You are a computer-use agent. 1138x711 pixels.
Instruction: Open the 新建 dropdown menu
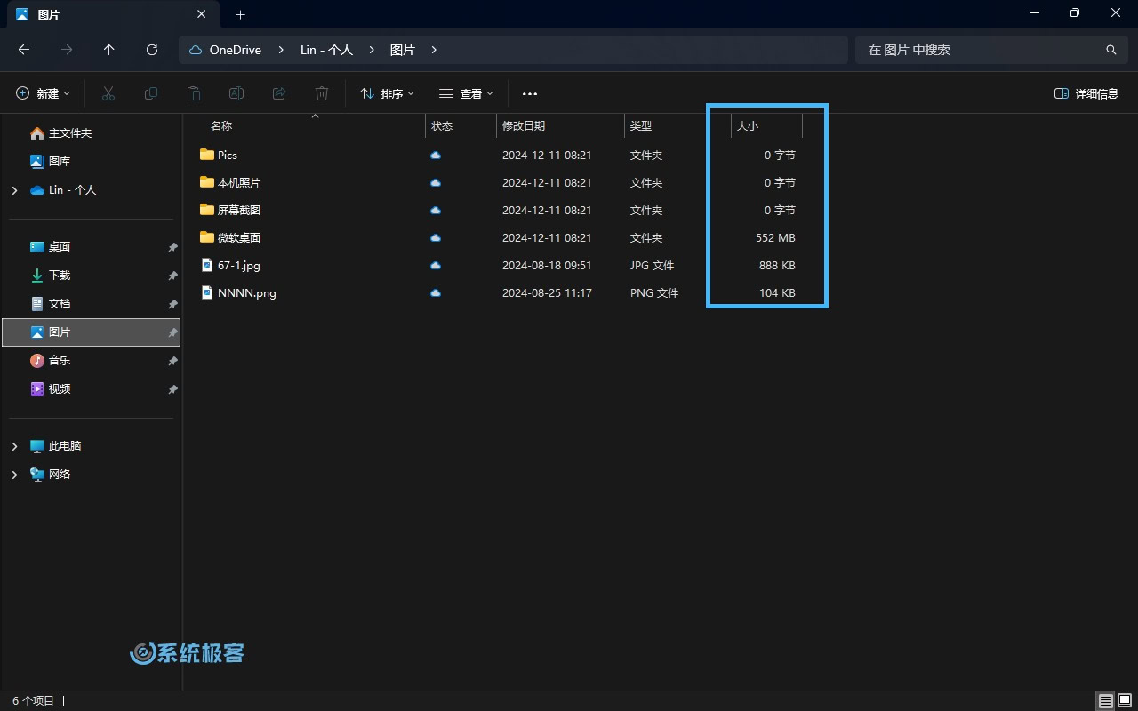click(x=43, y=93)
